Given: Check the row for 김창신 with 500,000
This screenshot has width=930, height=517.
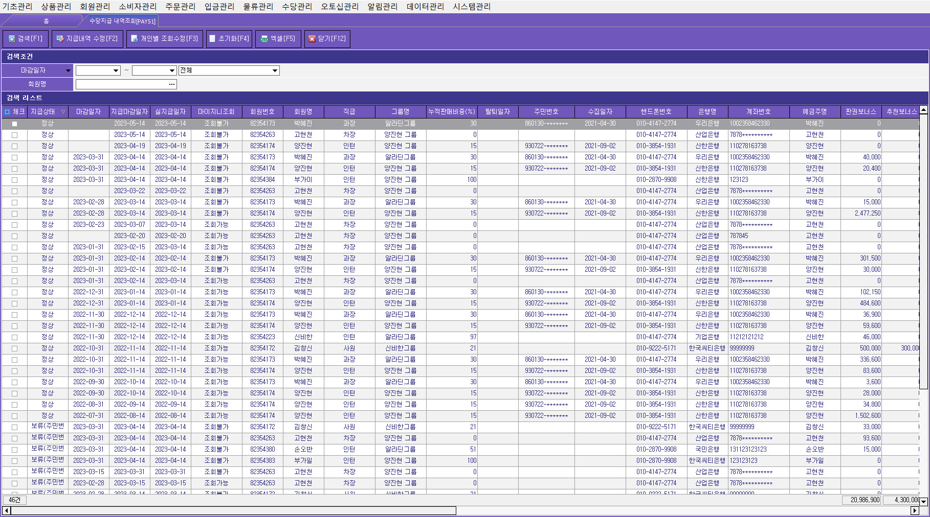Looking at the screenshot, I should coord(14,348).
